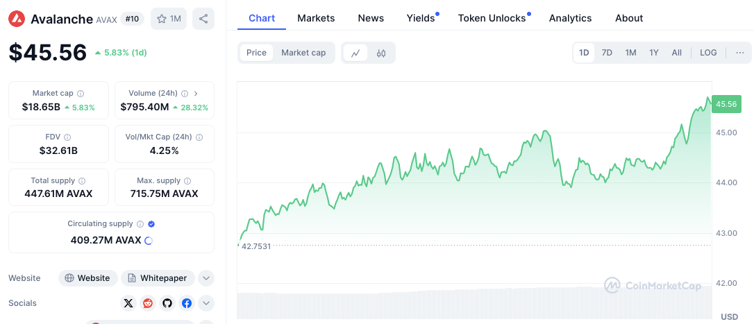754x324 pixels.
Task: Click Market cap info icon
Action: pyautogui.click(x=81, y=94)
